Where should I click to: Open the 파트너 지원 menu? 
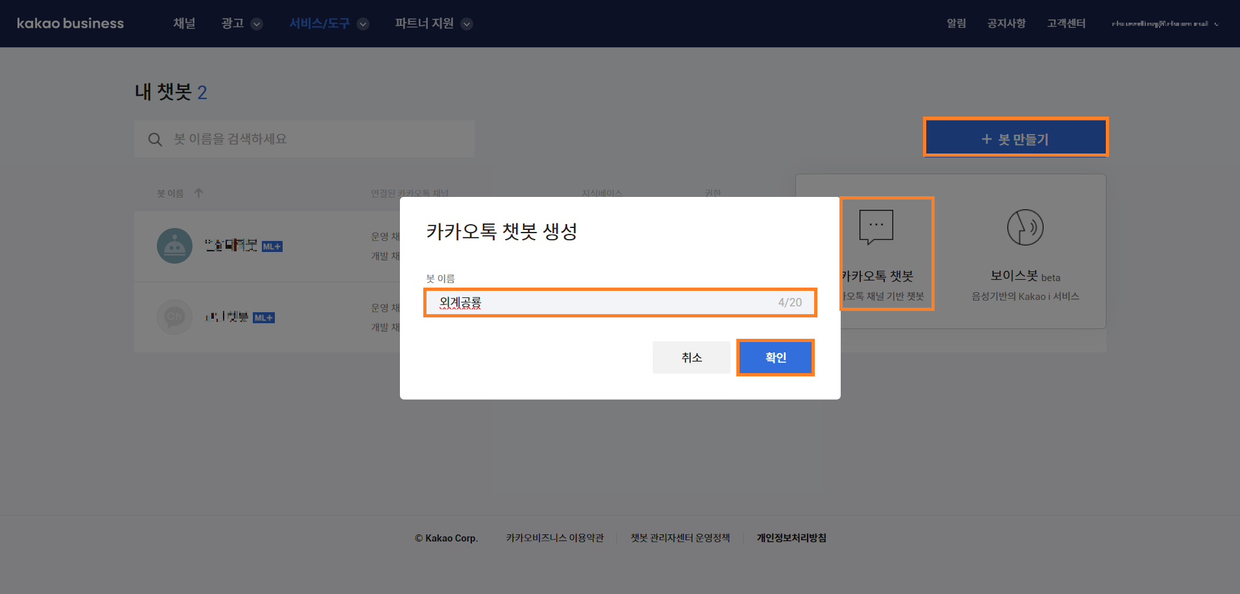[x=425, y=23]
